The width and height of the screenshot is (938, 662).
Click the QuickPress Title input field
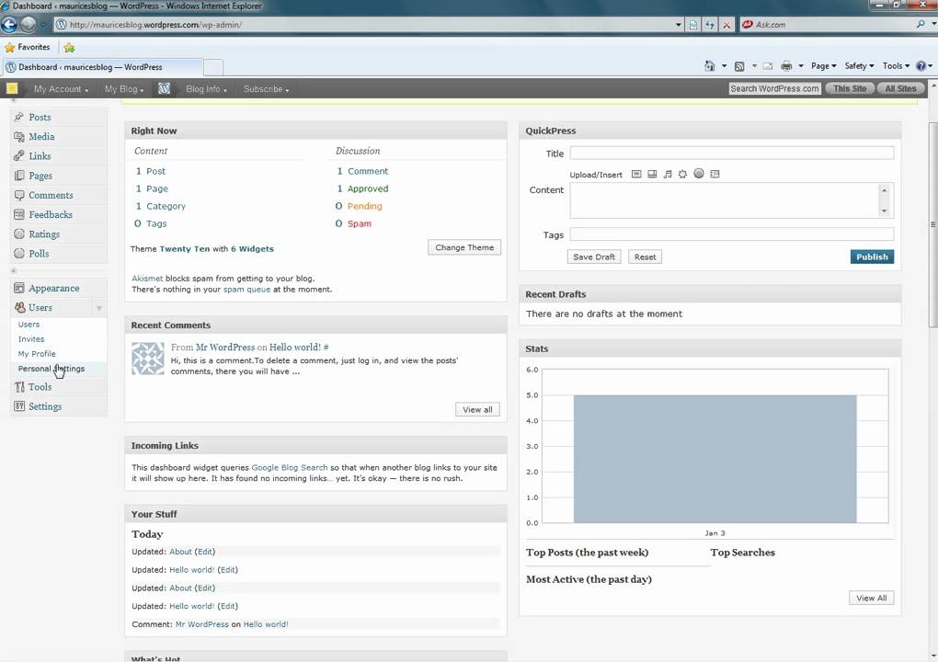click(732, 154)
